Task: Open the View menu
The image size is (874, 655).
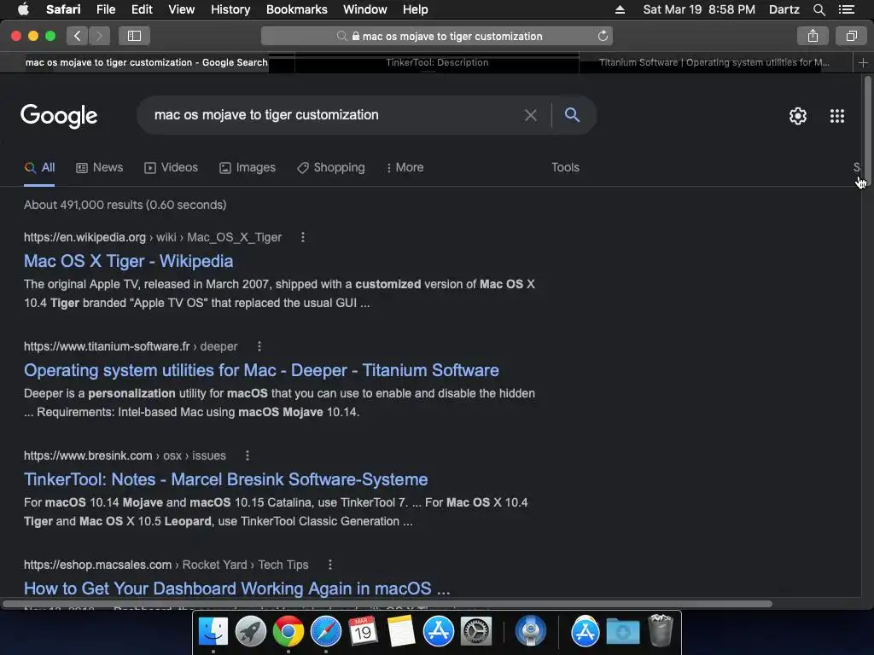Action: point(181,9)
